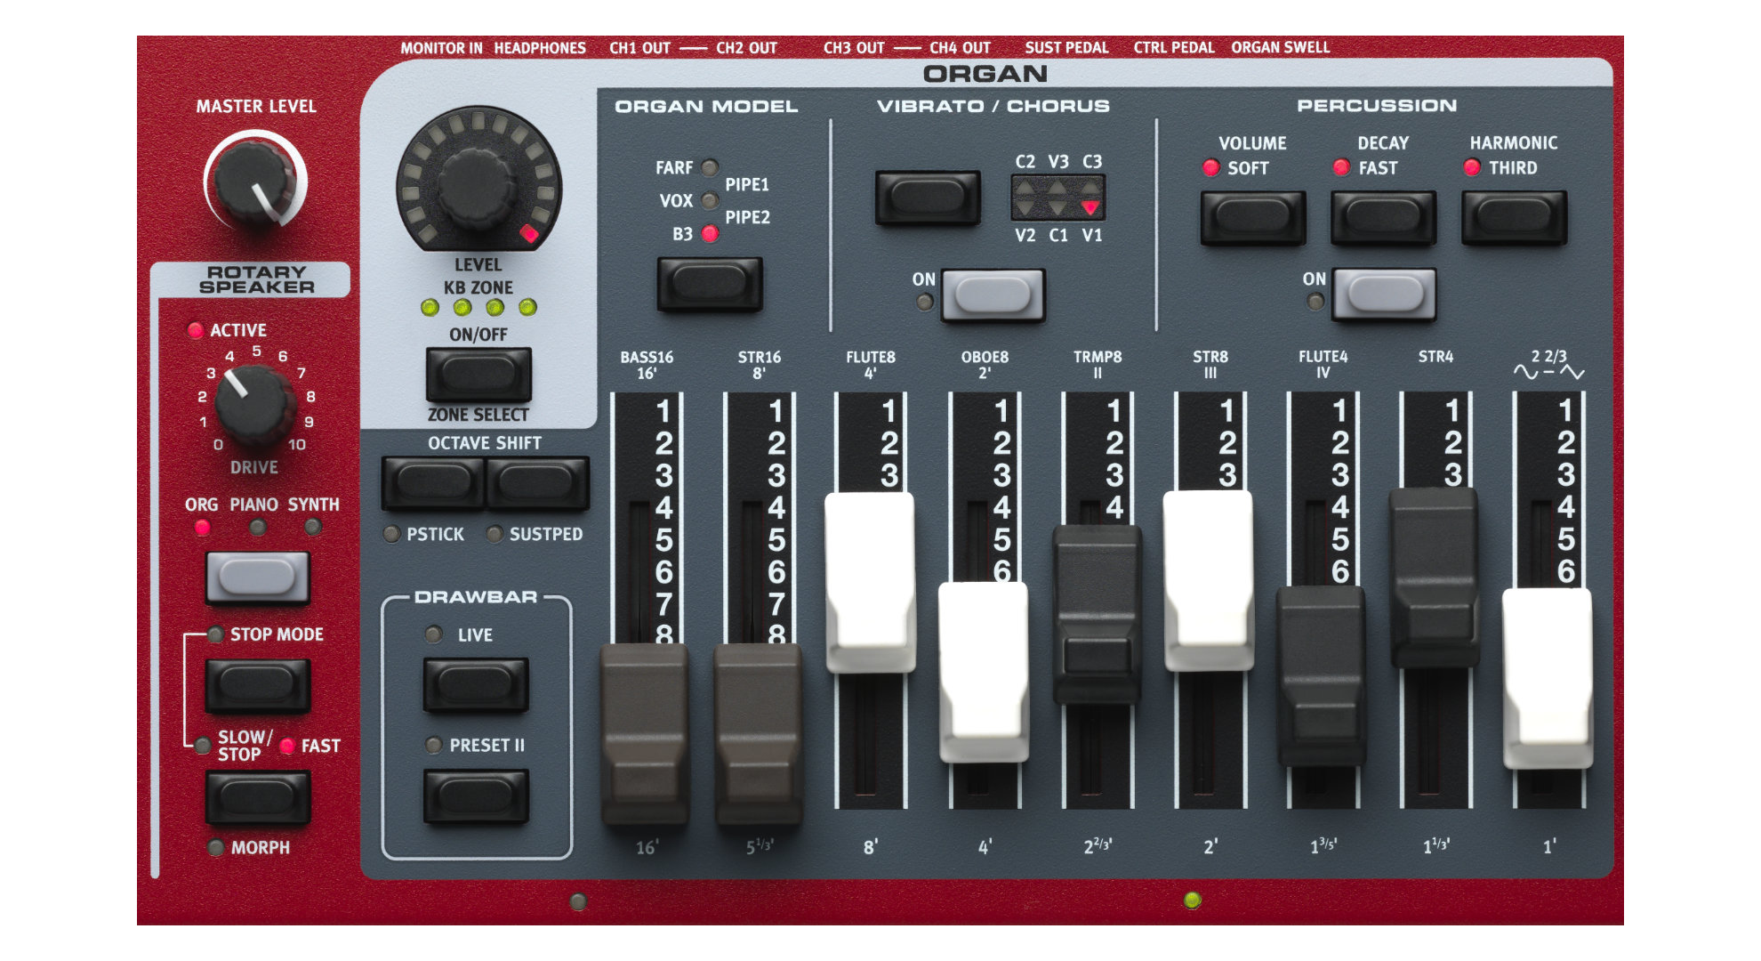The image size is (1761, 961).
Task: Click the right Octave Shift button
Action: pos(536,483)
